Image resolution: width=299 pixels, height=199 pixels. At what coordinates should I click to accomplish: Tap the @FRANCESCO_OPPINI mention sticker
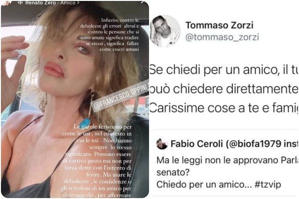click(x=120, y=96)
